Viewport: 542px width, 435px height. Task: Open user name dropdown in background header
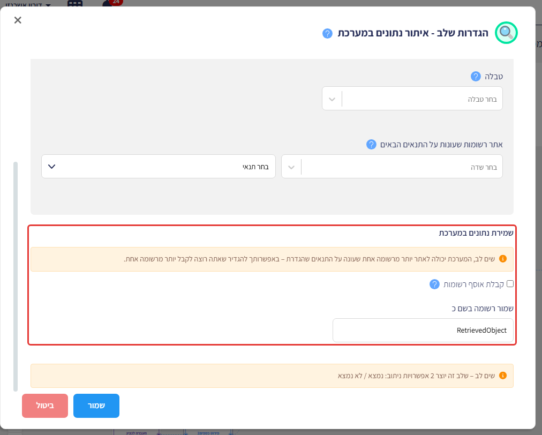[x=28, y=4]
